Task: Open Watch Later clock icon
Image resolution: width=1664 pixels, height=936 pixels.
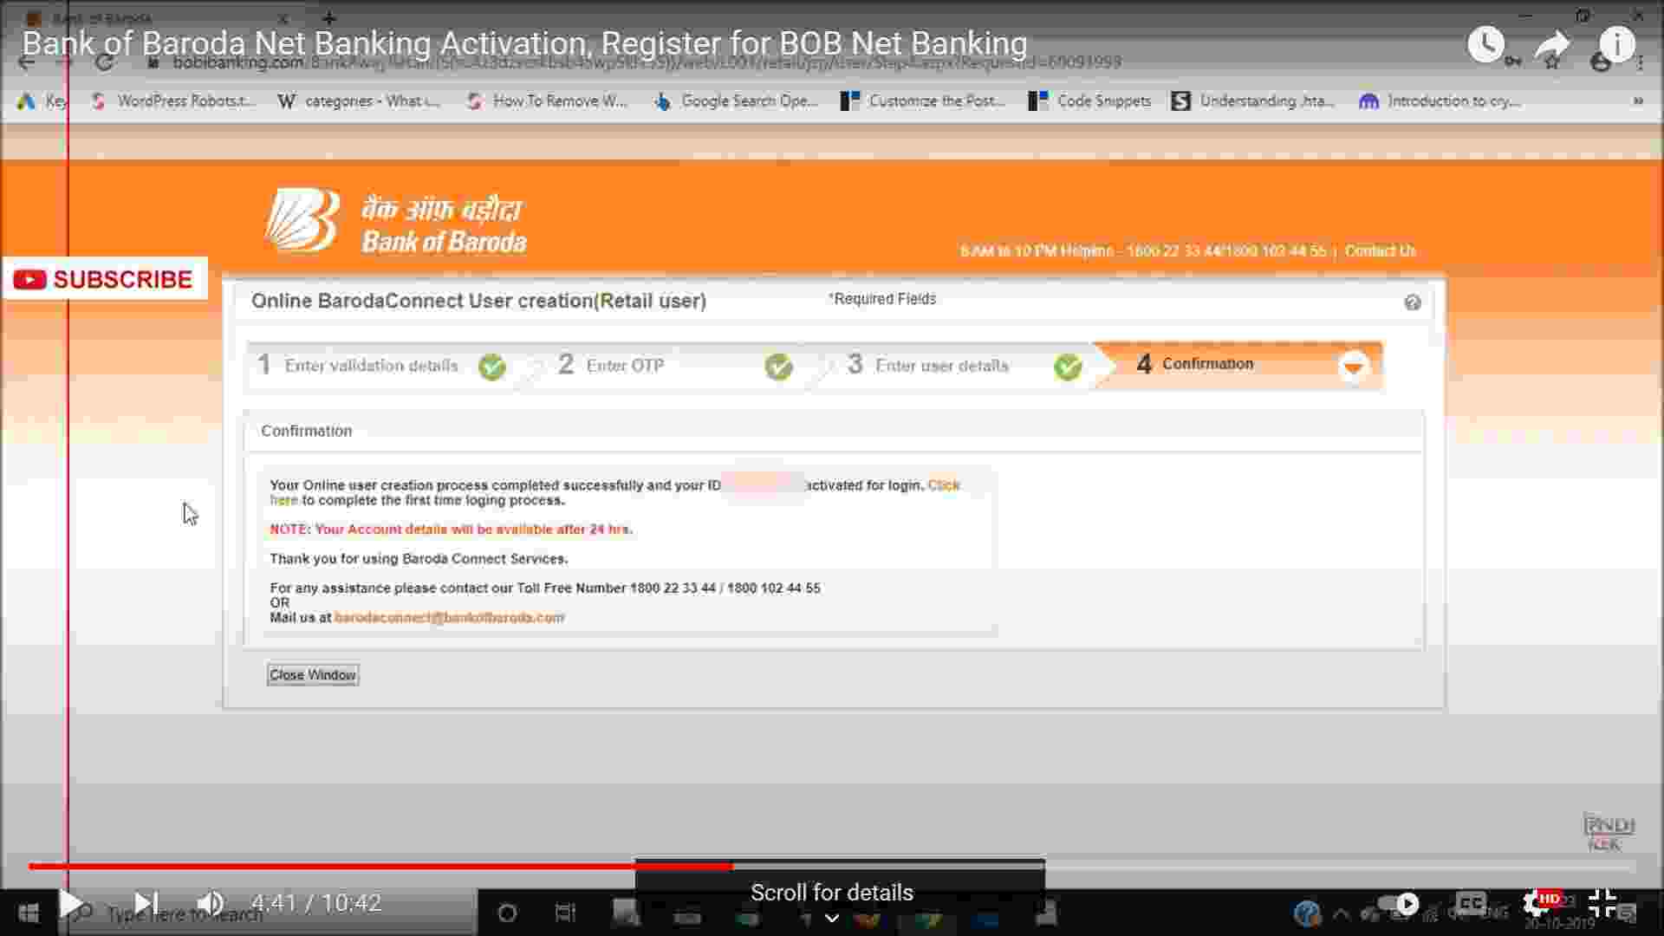Action: pyautogui.click(x=1485, y=44)
